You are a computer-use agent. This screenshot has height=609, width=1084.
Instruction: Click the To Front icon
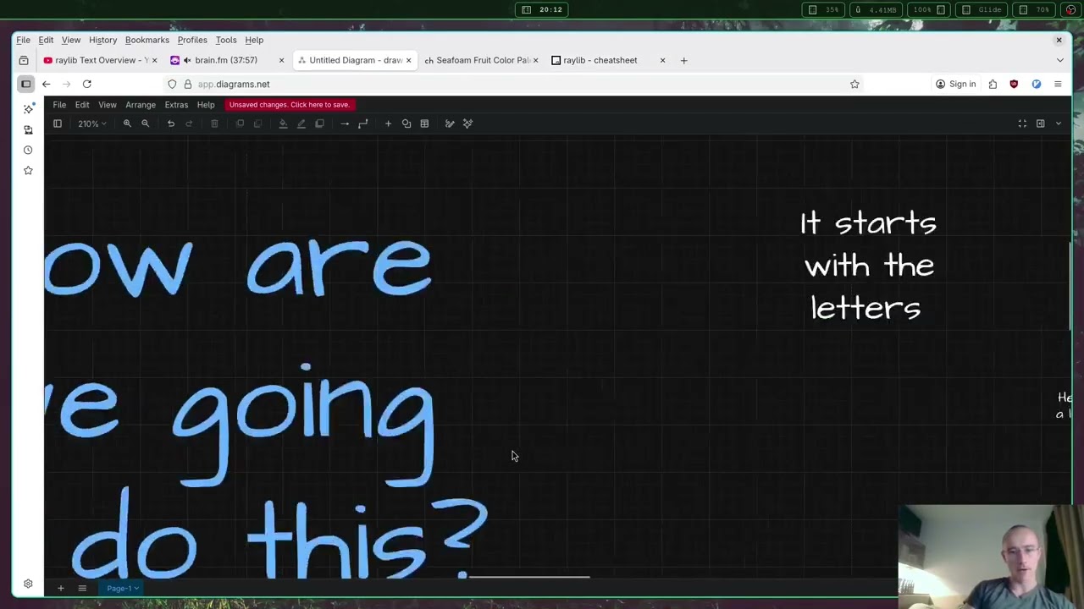click(x=240, y=123)
